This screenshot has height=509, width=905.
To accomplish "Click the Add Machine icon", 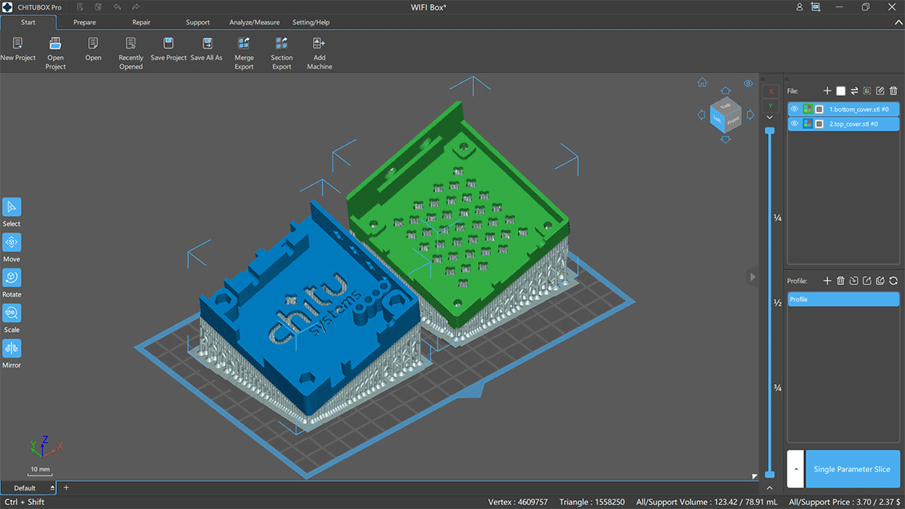I will (319, 44).
